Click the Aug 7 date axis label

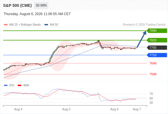(137, 109)
